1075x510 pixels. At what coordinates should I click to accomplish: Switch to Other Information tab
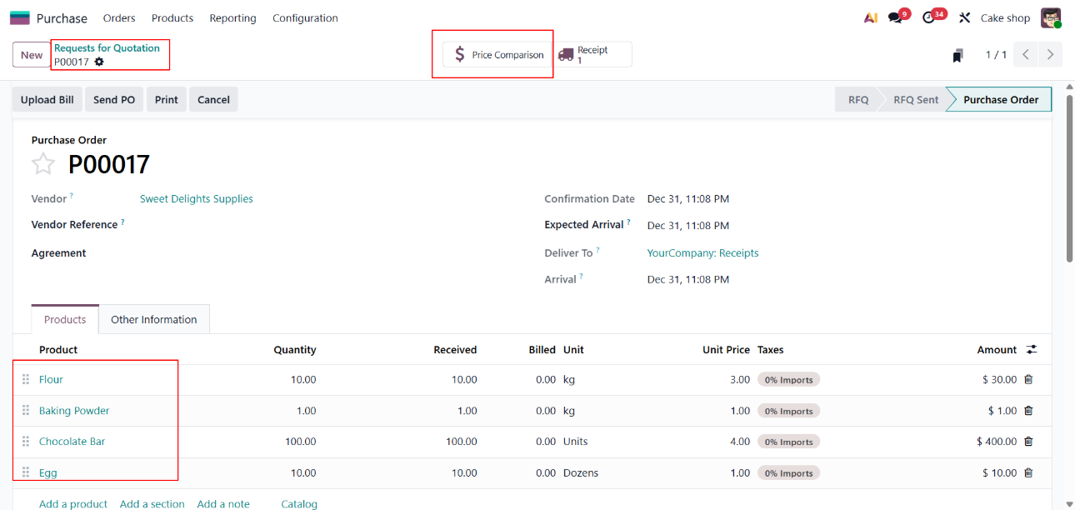click(154, 319)
